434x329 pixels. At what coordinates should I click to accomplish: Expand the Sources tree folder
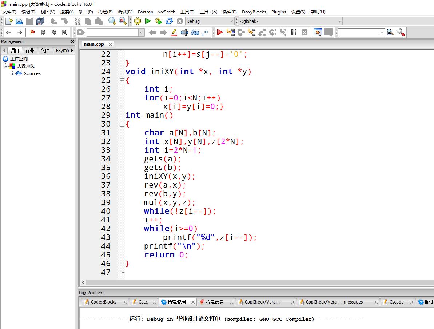[x=13, y=73]
